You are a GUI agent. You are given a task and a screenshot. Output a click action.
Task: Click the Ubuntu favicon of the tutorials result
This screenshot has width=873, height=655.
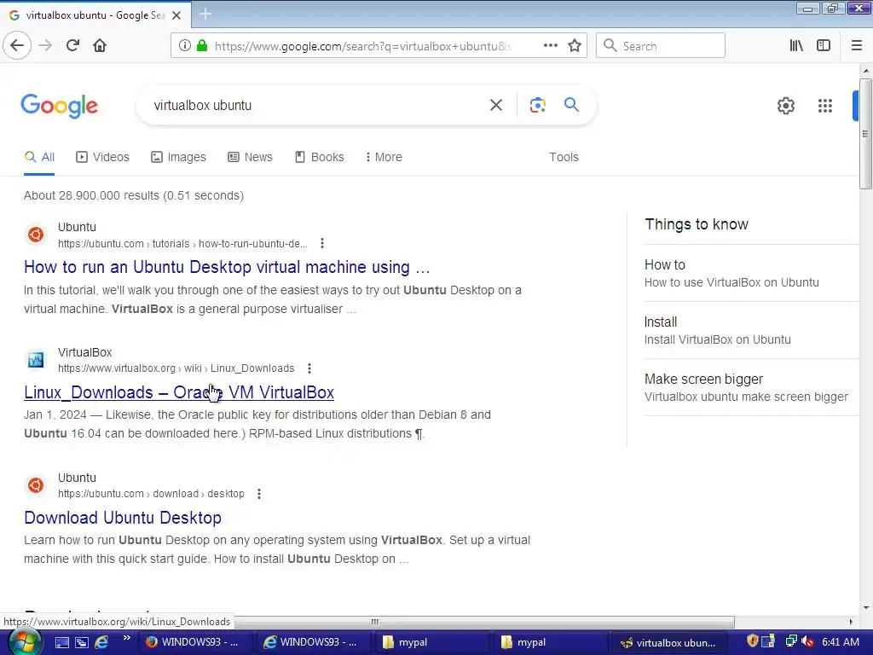(x=36, y=235)
